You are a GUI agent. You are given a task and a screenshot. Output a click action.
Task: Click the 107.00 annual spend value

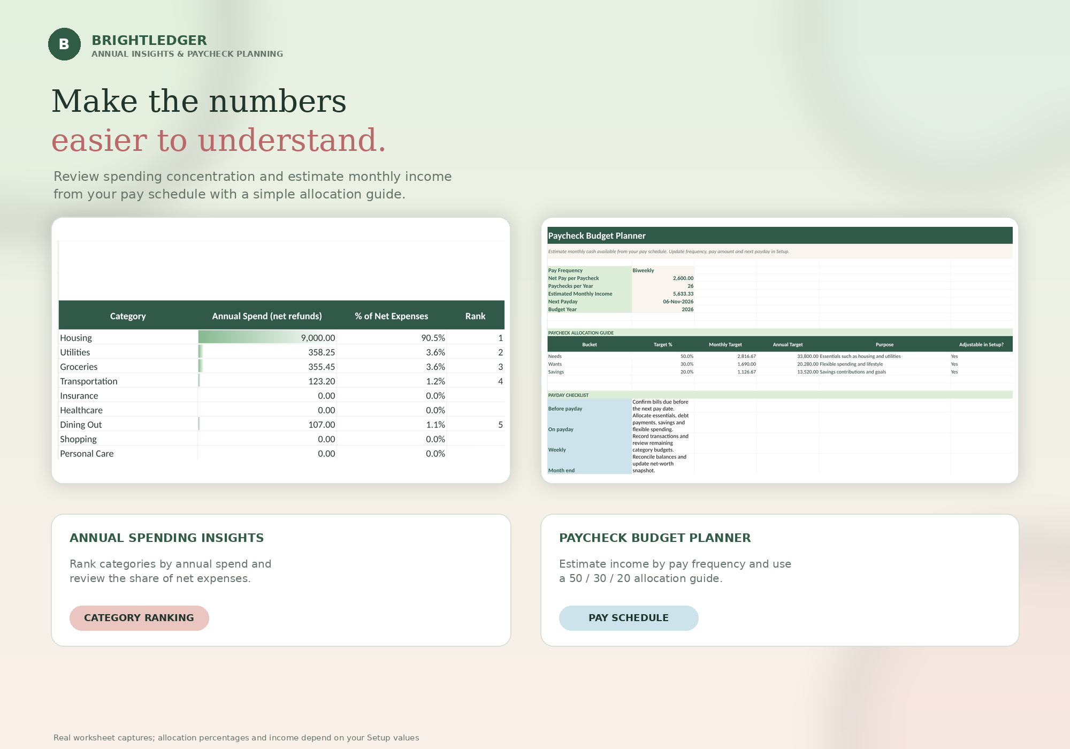(322, 424)
